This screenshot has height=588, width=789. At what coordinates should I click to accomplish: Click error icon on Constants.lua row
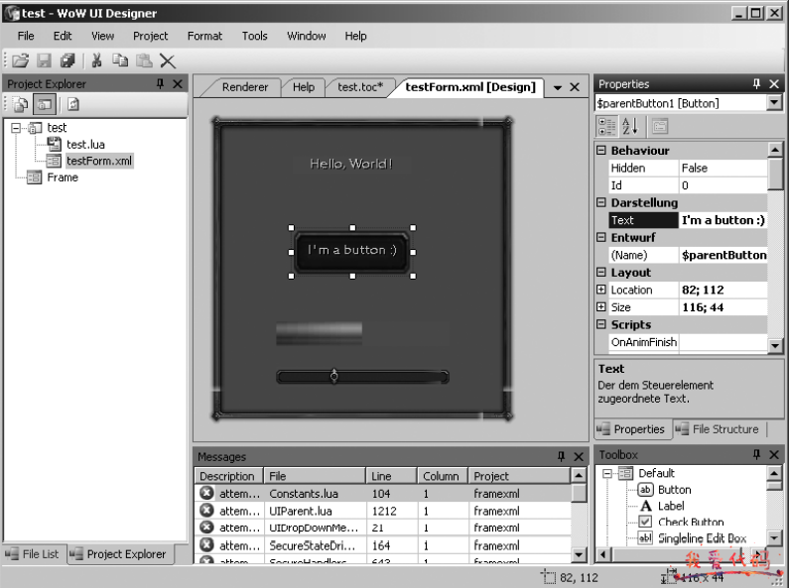point(206,493)
